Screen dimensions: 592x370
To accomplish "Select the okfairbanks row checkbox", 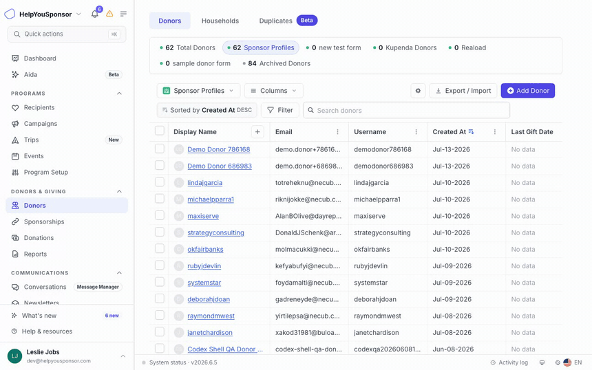I will 159,248.
